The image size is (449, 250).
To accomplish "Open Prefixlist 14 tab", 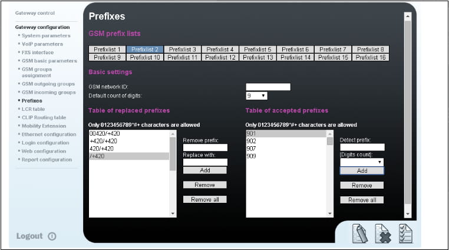I will (295, 57).
